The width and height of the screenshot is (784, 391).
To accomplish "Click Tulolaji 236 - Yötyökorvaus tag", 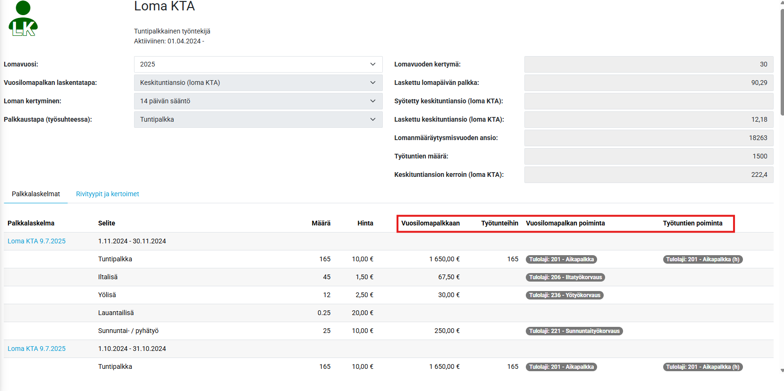I will click(565, 295).
